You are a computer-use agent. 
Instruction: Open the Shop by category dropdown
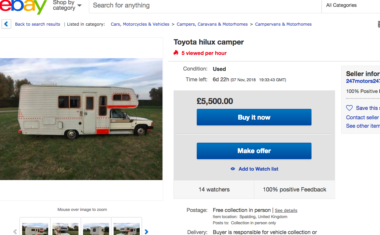click(67, 6)
